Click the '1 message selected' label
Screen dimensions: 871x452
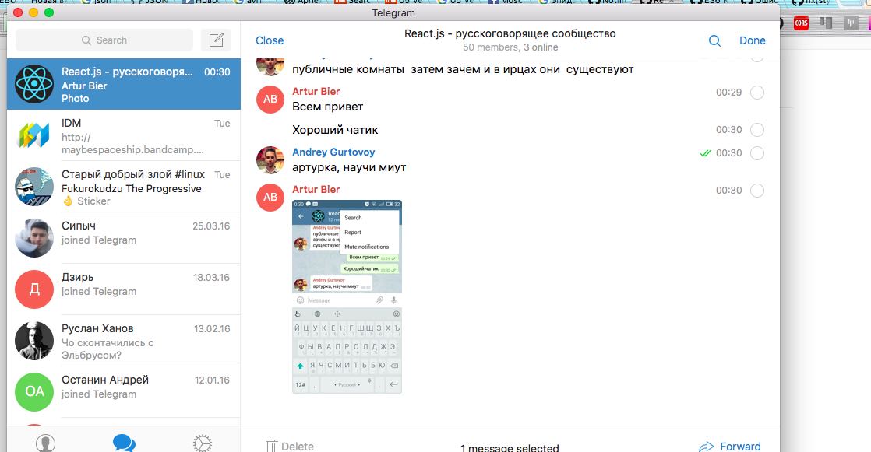(510, 447)
